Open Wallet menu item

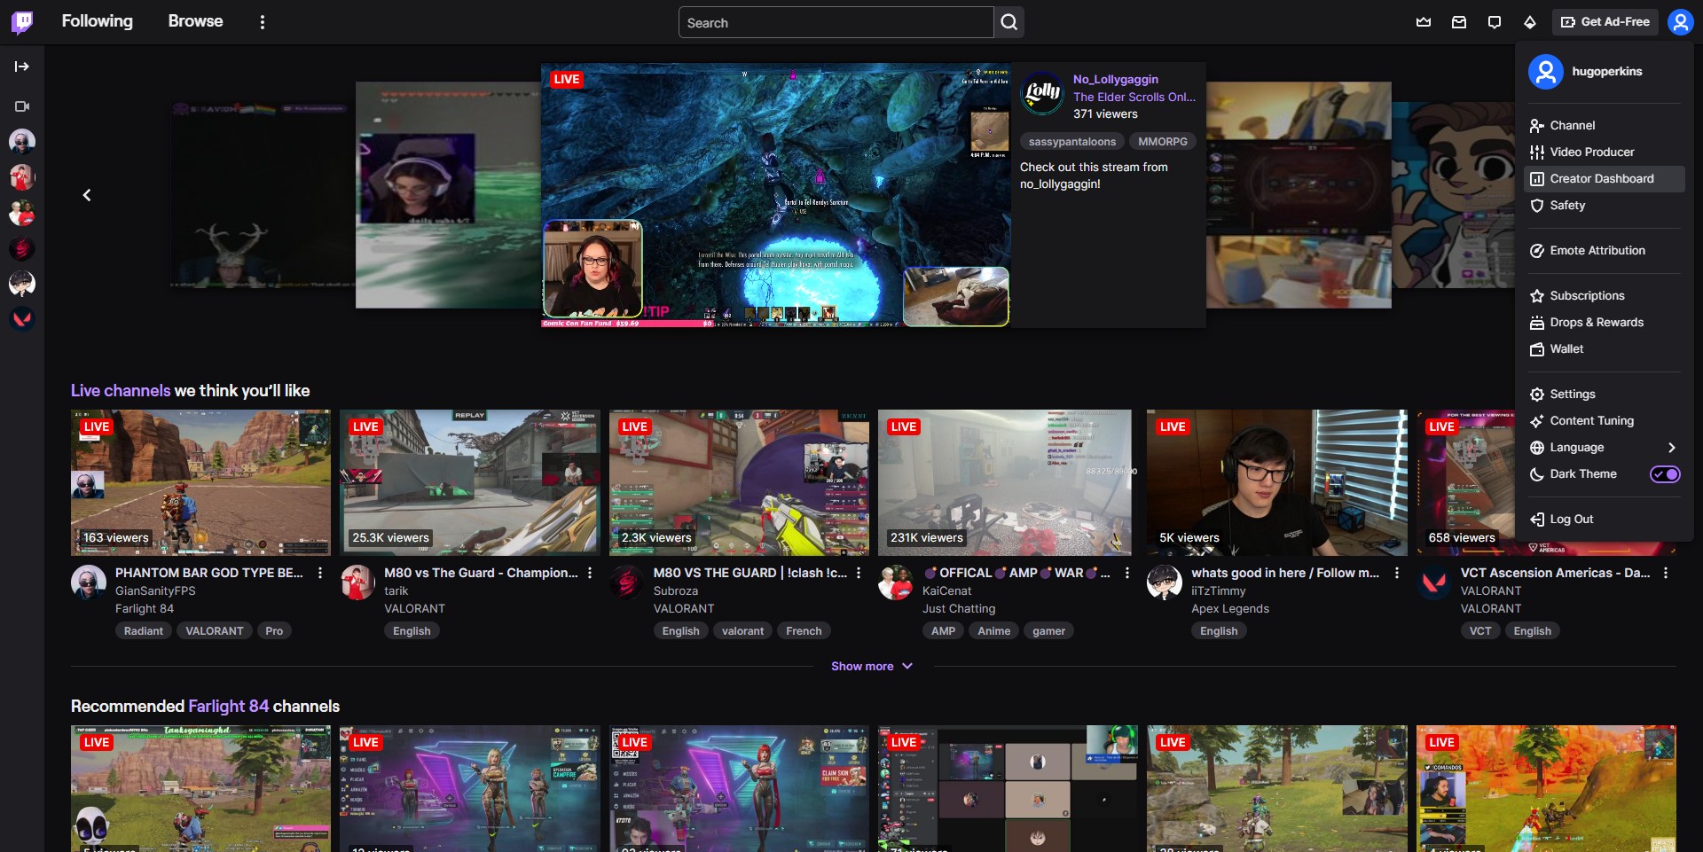pos(1604,349)
